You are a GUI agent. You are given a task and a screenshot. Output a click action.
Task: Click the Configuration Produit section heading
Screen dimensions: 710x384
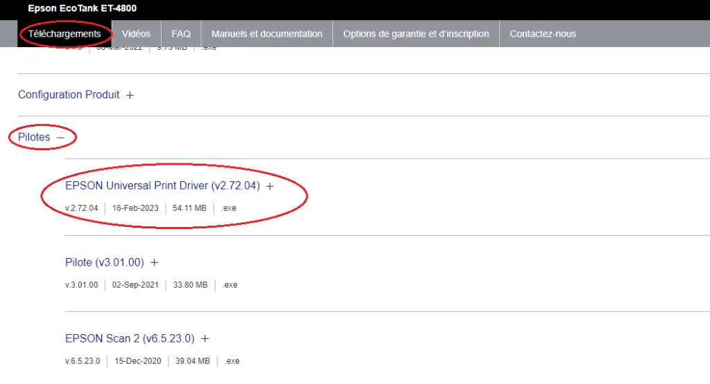click(69, 94)
